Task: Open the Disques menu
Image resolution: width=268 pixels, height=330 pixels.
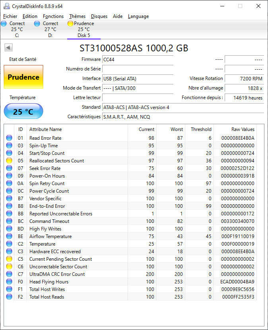Action: pyautogui.click(x=99, y=16)
